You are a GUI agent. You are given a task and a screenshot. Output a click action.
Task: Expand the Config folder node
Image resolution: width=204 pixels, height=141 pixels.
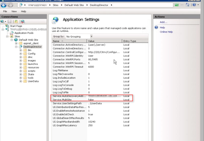click(21, 54)
